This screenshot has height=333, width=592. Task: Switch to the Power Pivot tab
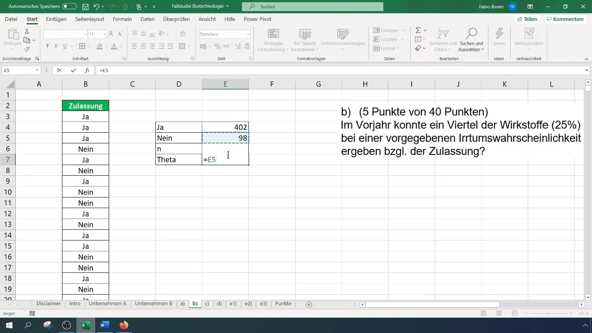click(258, 19)
